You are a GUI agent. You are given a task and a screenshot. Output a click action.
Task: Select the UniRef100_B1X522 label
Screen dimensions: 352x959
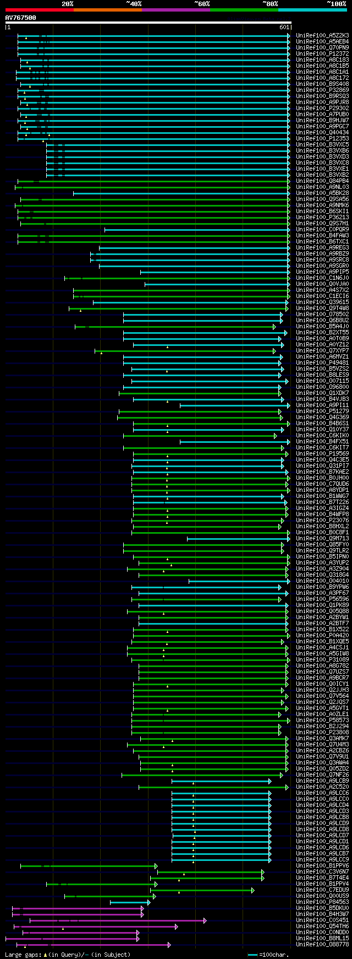(322, 630)
